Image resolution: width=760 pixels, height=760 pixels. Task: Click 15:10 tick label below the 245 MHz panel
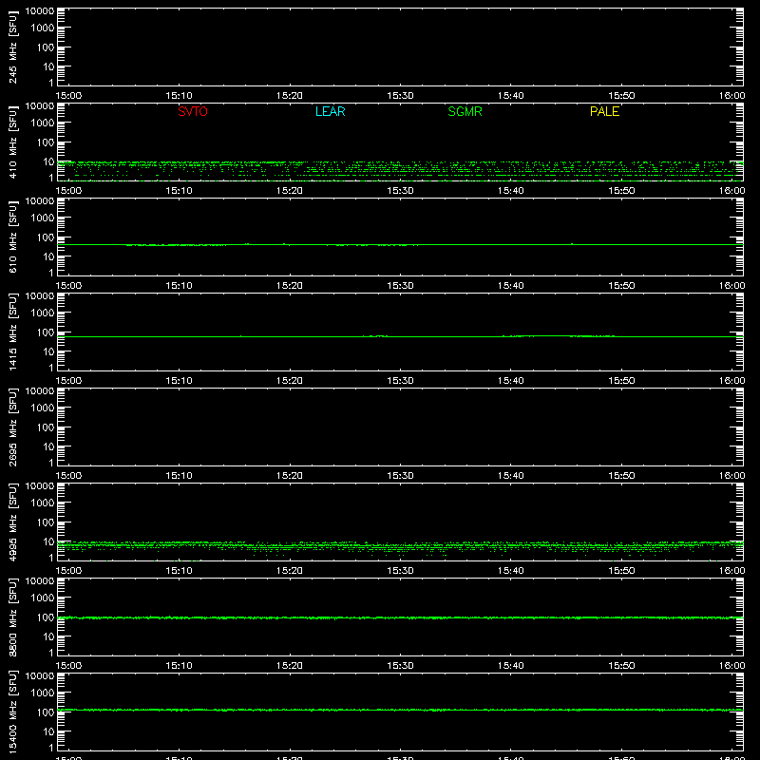click(x=179, y=96)
